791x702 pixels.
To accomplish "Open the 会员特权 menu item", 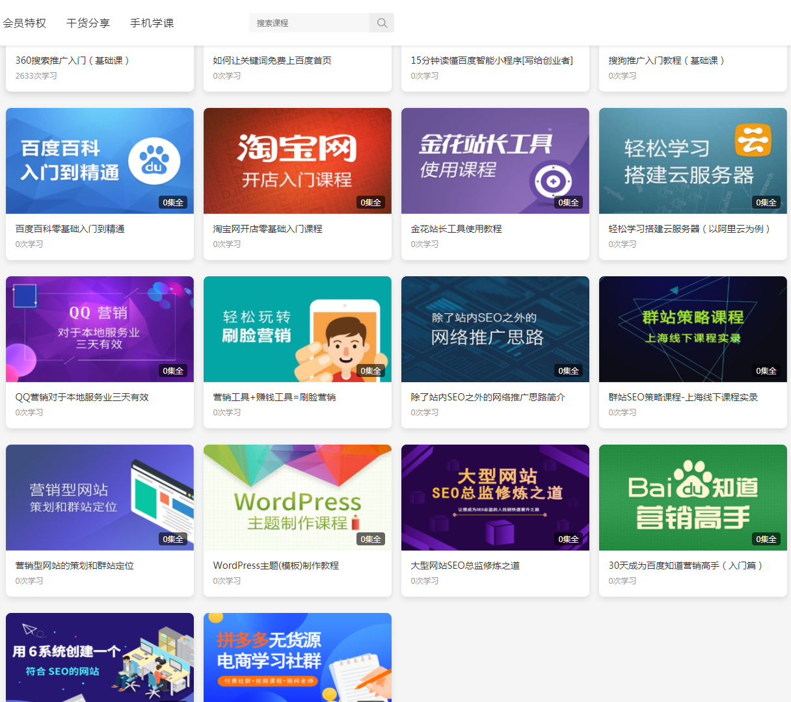I will (25, 23).
